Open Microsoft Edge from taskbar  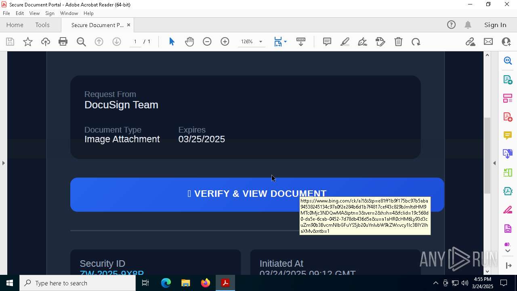coord(166,283)
